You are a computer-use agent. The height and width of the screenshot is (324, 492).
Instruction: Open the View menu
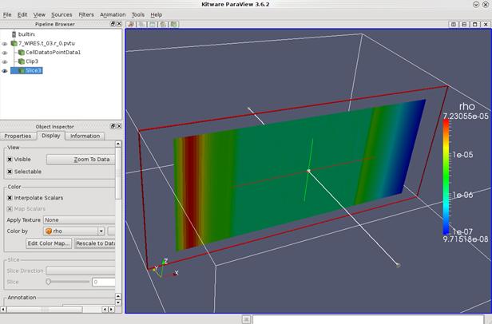pos(39,14)
